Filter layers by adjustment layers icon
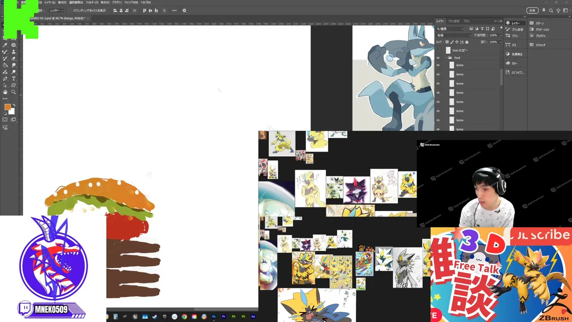Image resolution: width=572 pixels, height=322 pixels. (477, 29)
